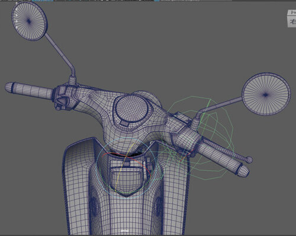
Task: Select the left mirror stem mesh
Action: 61,54
